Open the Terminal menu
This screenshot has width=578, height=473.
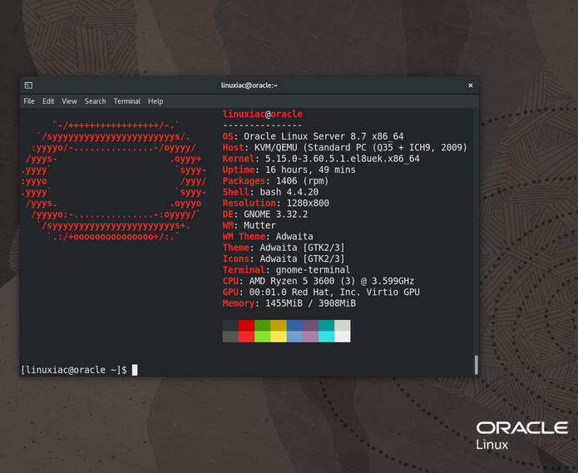coord(126,101)
